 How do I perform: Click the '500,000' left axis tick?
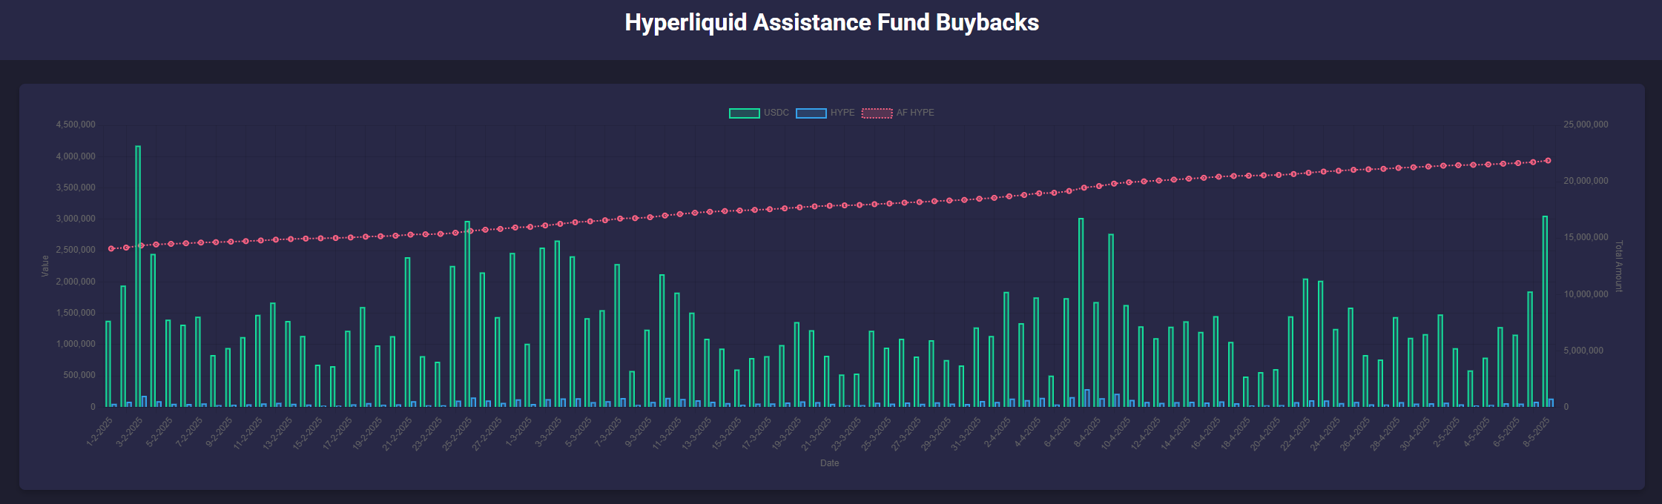pos(79,375)
